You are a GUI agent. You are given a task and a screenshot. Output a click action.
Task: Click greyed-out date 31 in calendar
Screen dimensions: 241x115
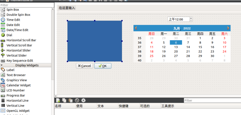(x=188, y=38)
